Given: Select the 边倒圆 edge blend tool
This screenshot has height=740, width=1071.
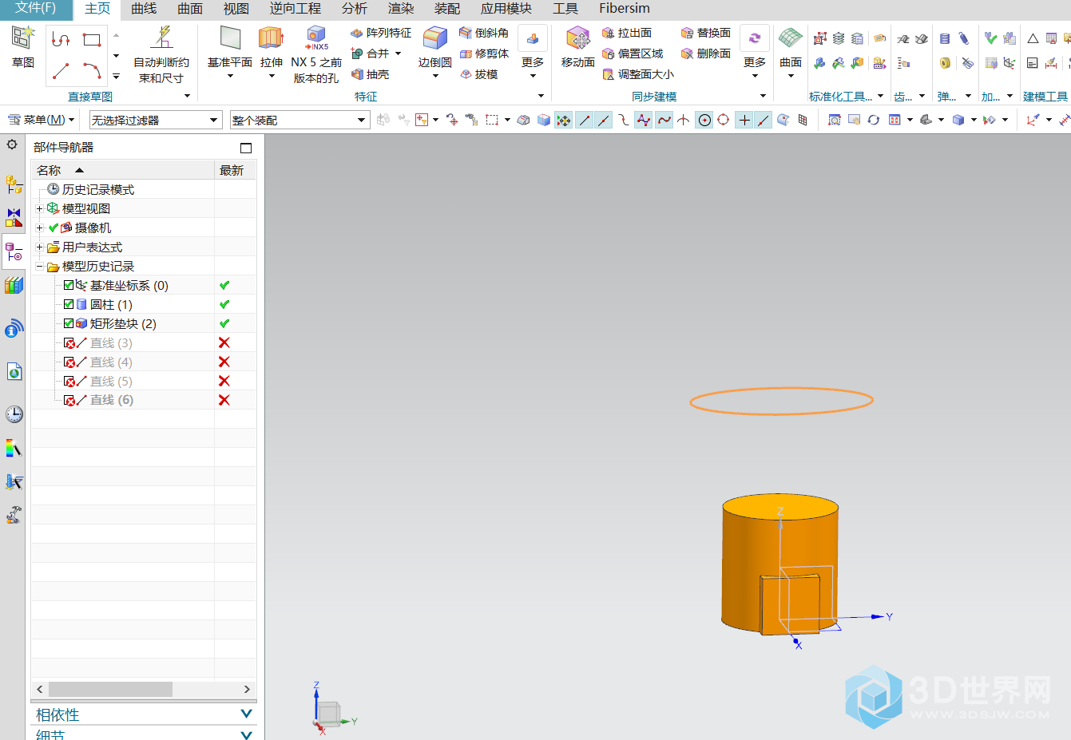Looking at the screenshot, I should click(x=435, y=46).
